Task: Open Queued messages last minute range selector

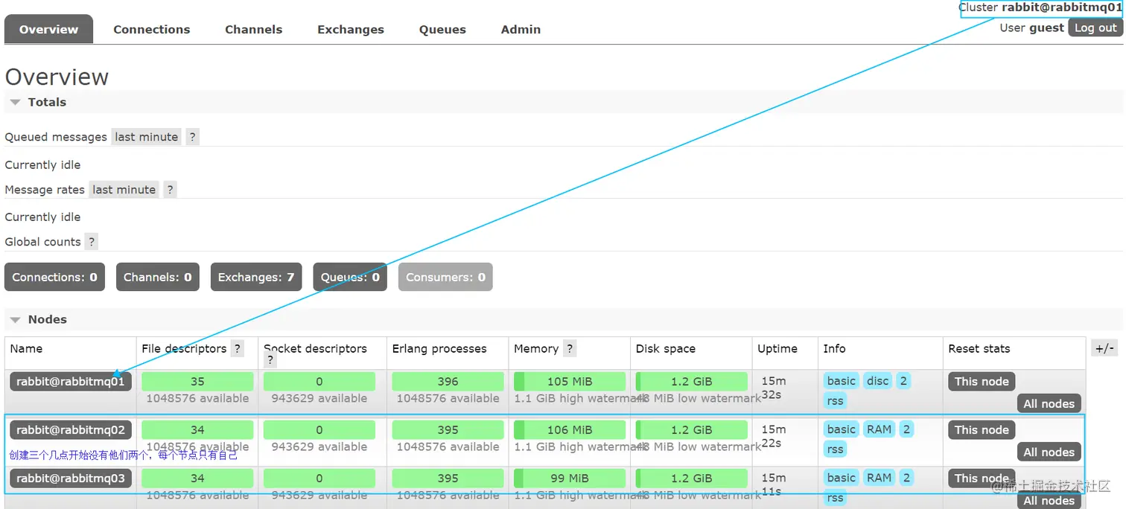Action: [147, 137]
